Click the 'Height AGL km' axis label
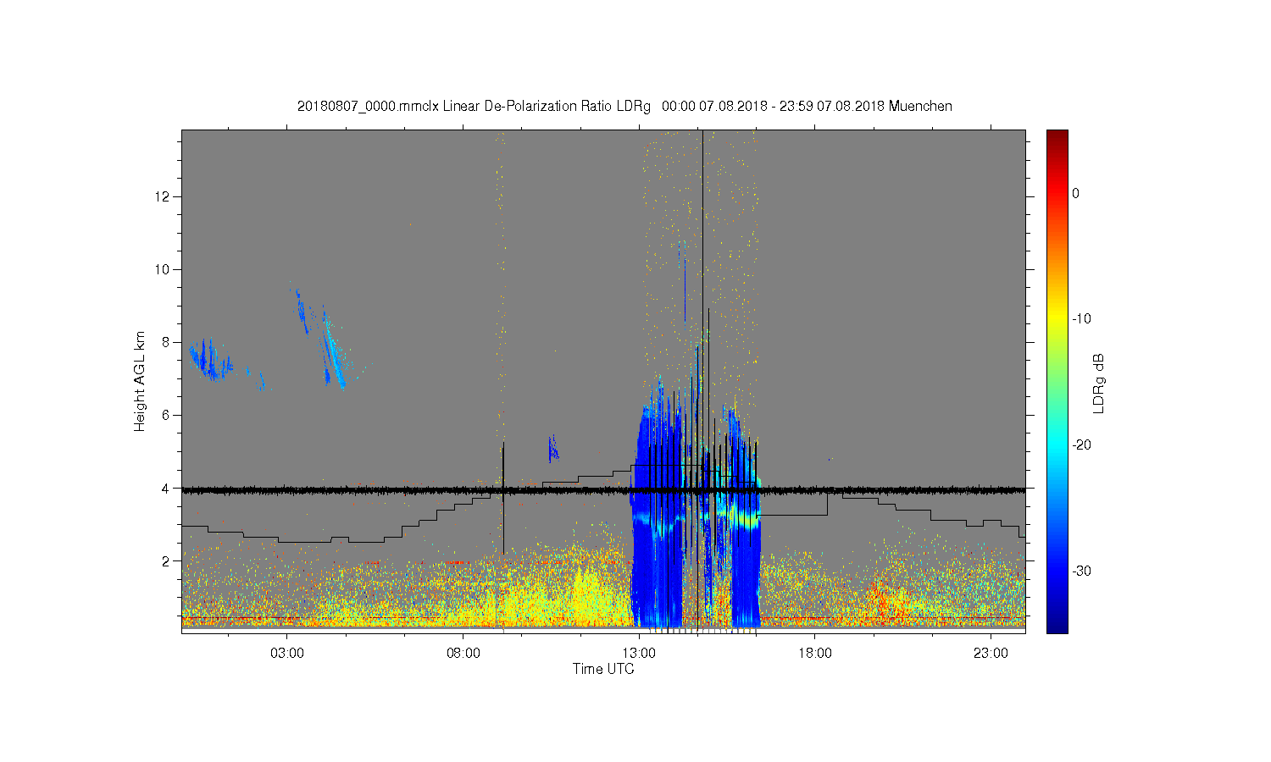 [140, 381]
